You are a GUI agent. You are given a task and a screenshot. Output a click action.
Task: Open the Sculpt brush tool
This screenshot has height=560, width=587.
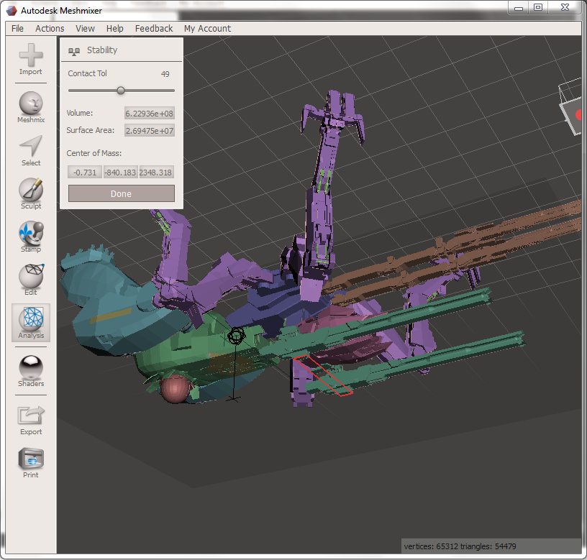pyautogui.click(x=31, y=191)
